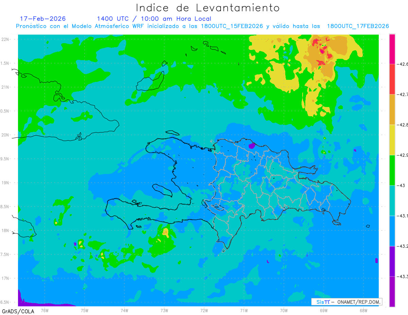Select legend value '-42.9'
The width and height of the screenshot is (408, 315).
pyautogui.click(x=402, y=155)
